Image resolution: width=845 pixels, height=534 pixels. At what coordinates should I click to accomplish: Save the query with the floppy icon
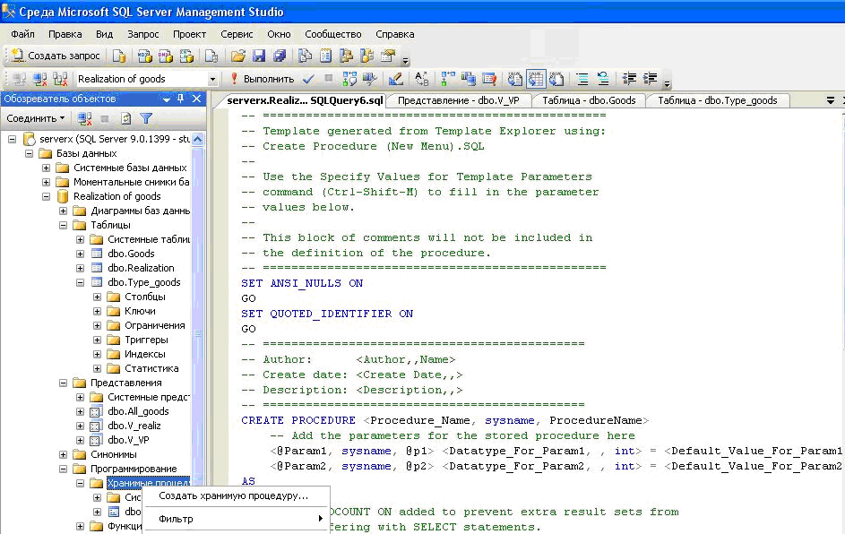coord(259,56)
